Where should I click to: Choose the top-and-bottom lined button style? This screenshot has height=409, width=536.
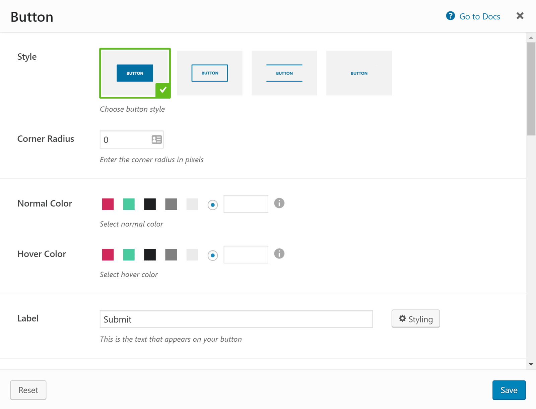coord(284,73)
